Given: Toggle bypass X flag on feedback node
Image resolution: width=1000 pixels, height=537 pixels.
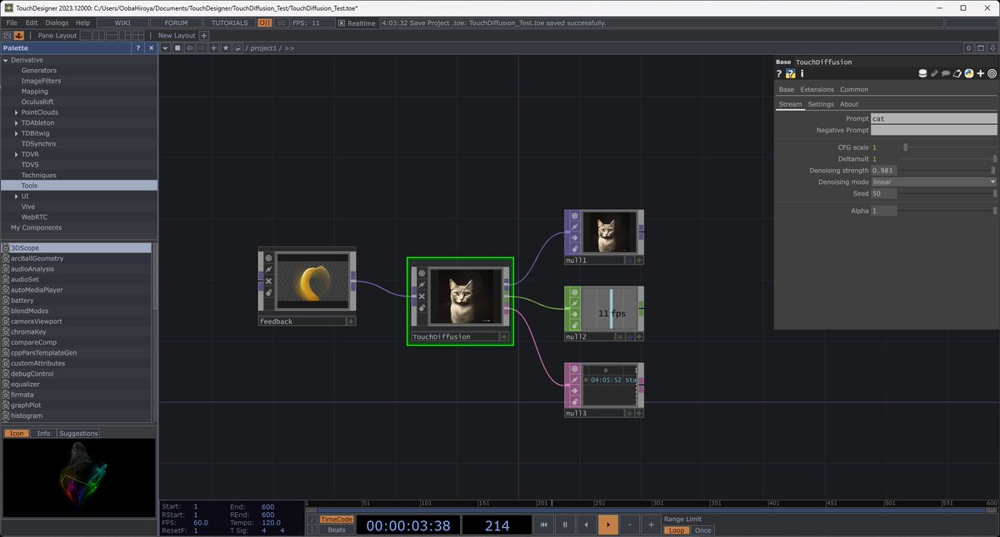Looking at the screenshot, I should [268, 281].
